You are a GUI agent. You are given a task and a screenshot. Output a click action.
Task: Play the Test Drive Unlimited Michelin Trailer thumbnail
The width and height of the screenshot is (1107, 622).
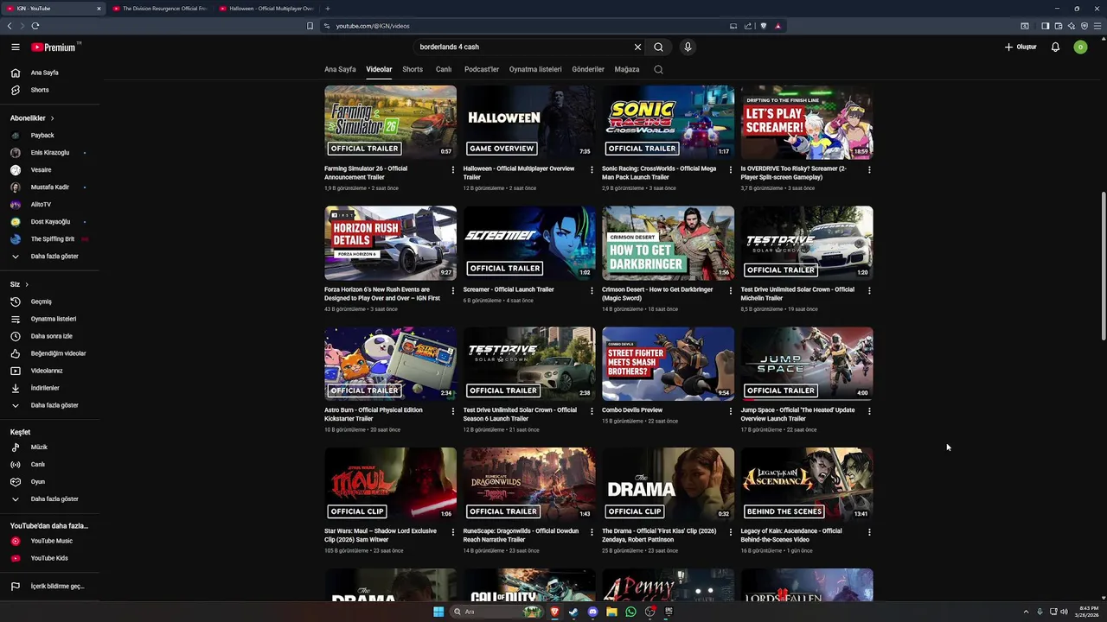coord(807,243)
